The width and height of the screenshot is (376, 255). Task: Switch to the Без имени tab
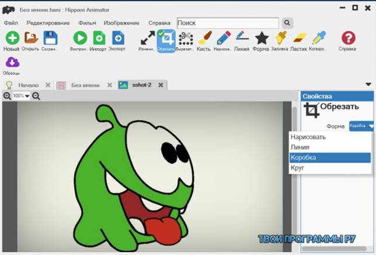click(x=85, y=85)
